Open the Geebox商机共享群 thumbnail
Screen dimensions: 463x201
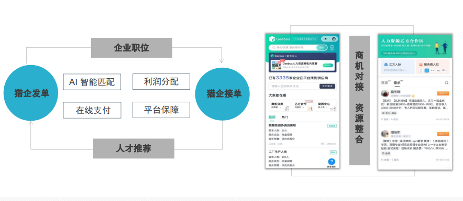point(276,66)
